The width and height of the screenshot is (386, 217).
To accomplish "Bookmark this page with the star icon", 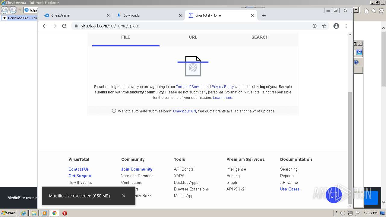I will 324,26.
